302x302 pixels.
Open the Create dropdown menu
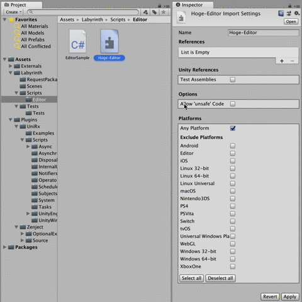[x=13, y=12]
